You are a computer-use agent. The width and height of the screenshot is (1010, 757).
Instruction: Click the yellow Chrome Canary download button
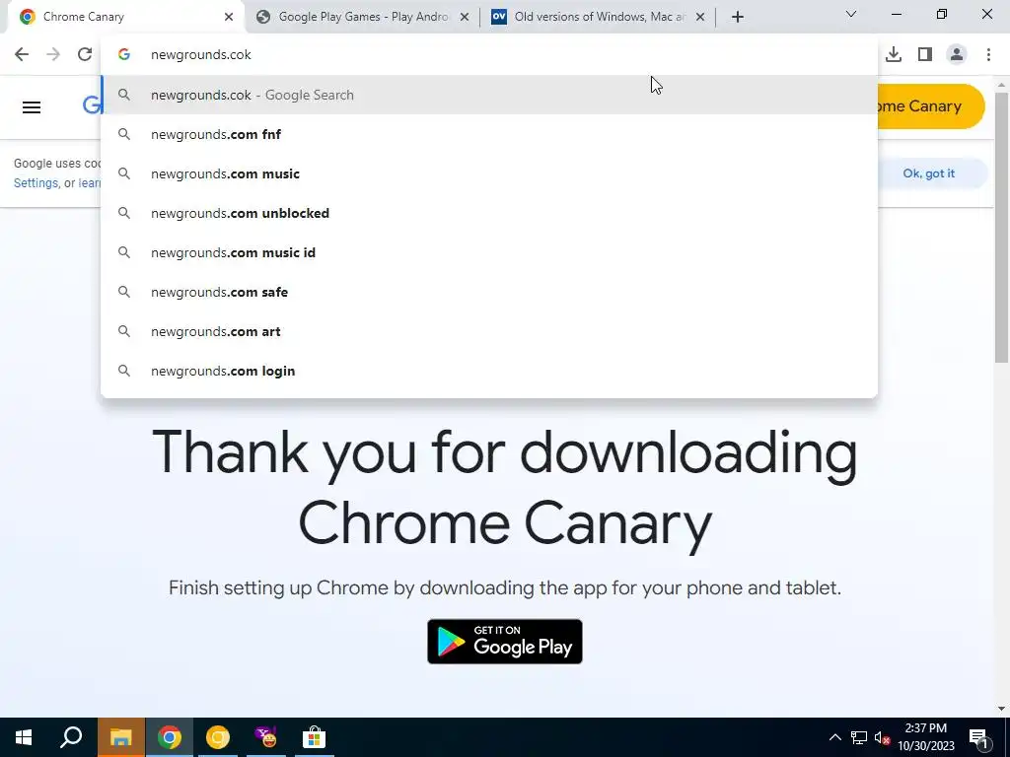(x=931, y=106)
